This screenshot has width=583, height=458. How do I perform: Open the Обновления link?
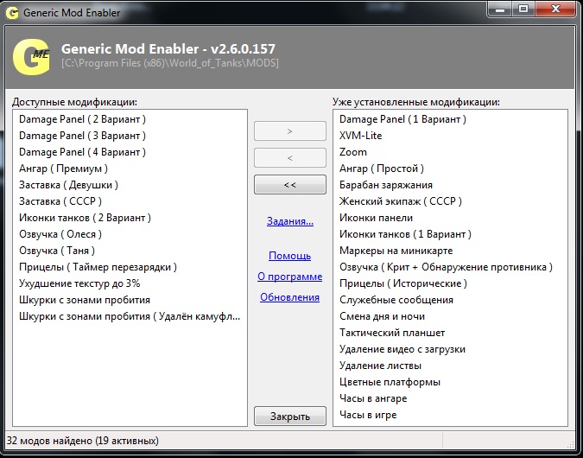(289, 297)
